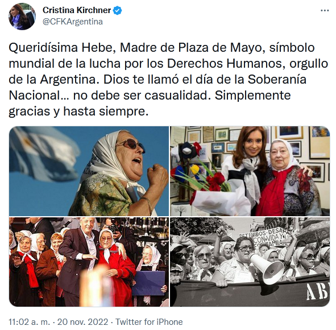Click the tweet text starting Queridísima Hebe
This screenshot has width=336, height=330.
[x=168, y=79]
